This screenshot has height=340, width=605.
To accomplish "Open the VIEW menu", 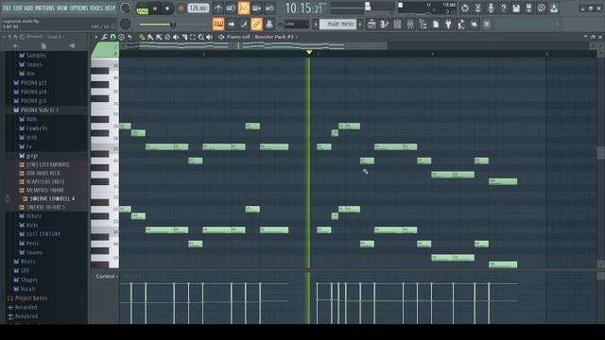I will click(x=62, y=8).
